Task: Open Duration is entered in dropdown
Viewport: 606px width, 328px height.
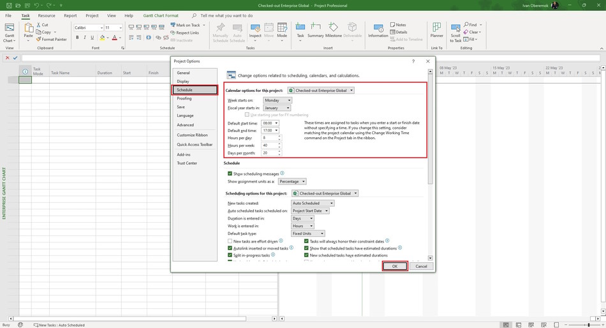Action: pos(302,218)
